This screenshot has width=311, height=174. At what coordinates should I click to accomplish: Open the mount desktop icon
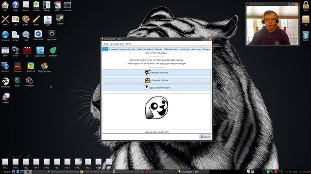(x=26, y=6)
